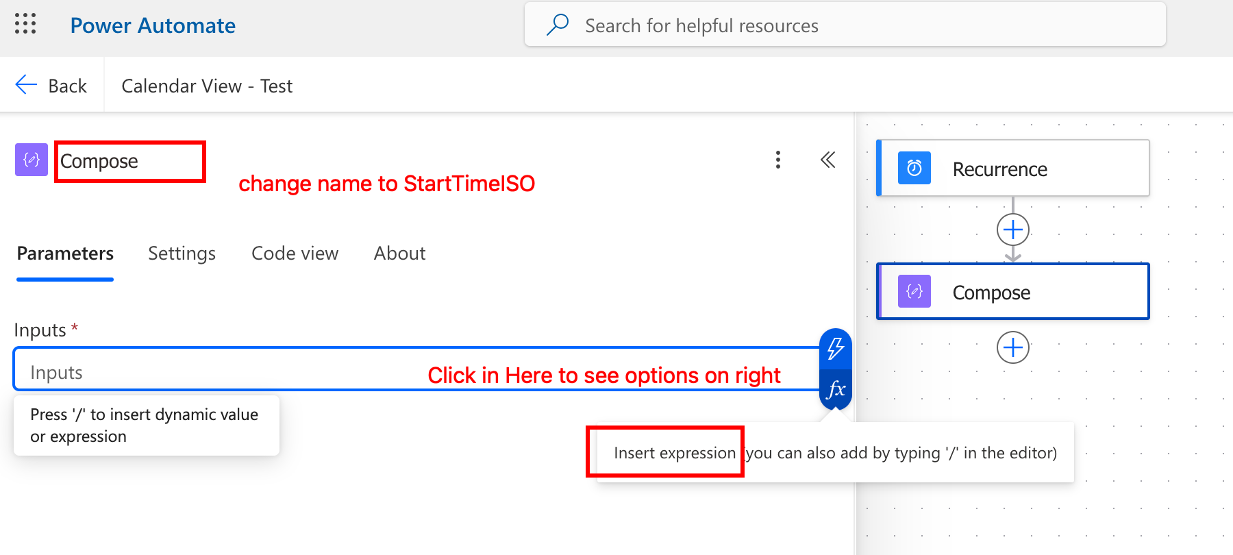Switch to the Settings tab
Image resolution: width=1233 pixels, height=555 pixels.
[182, 254]
